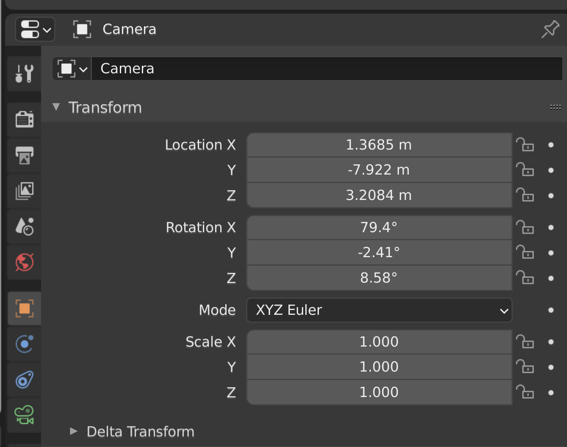Click the Scale Y value field

(x=379, y=367)
